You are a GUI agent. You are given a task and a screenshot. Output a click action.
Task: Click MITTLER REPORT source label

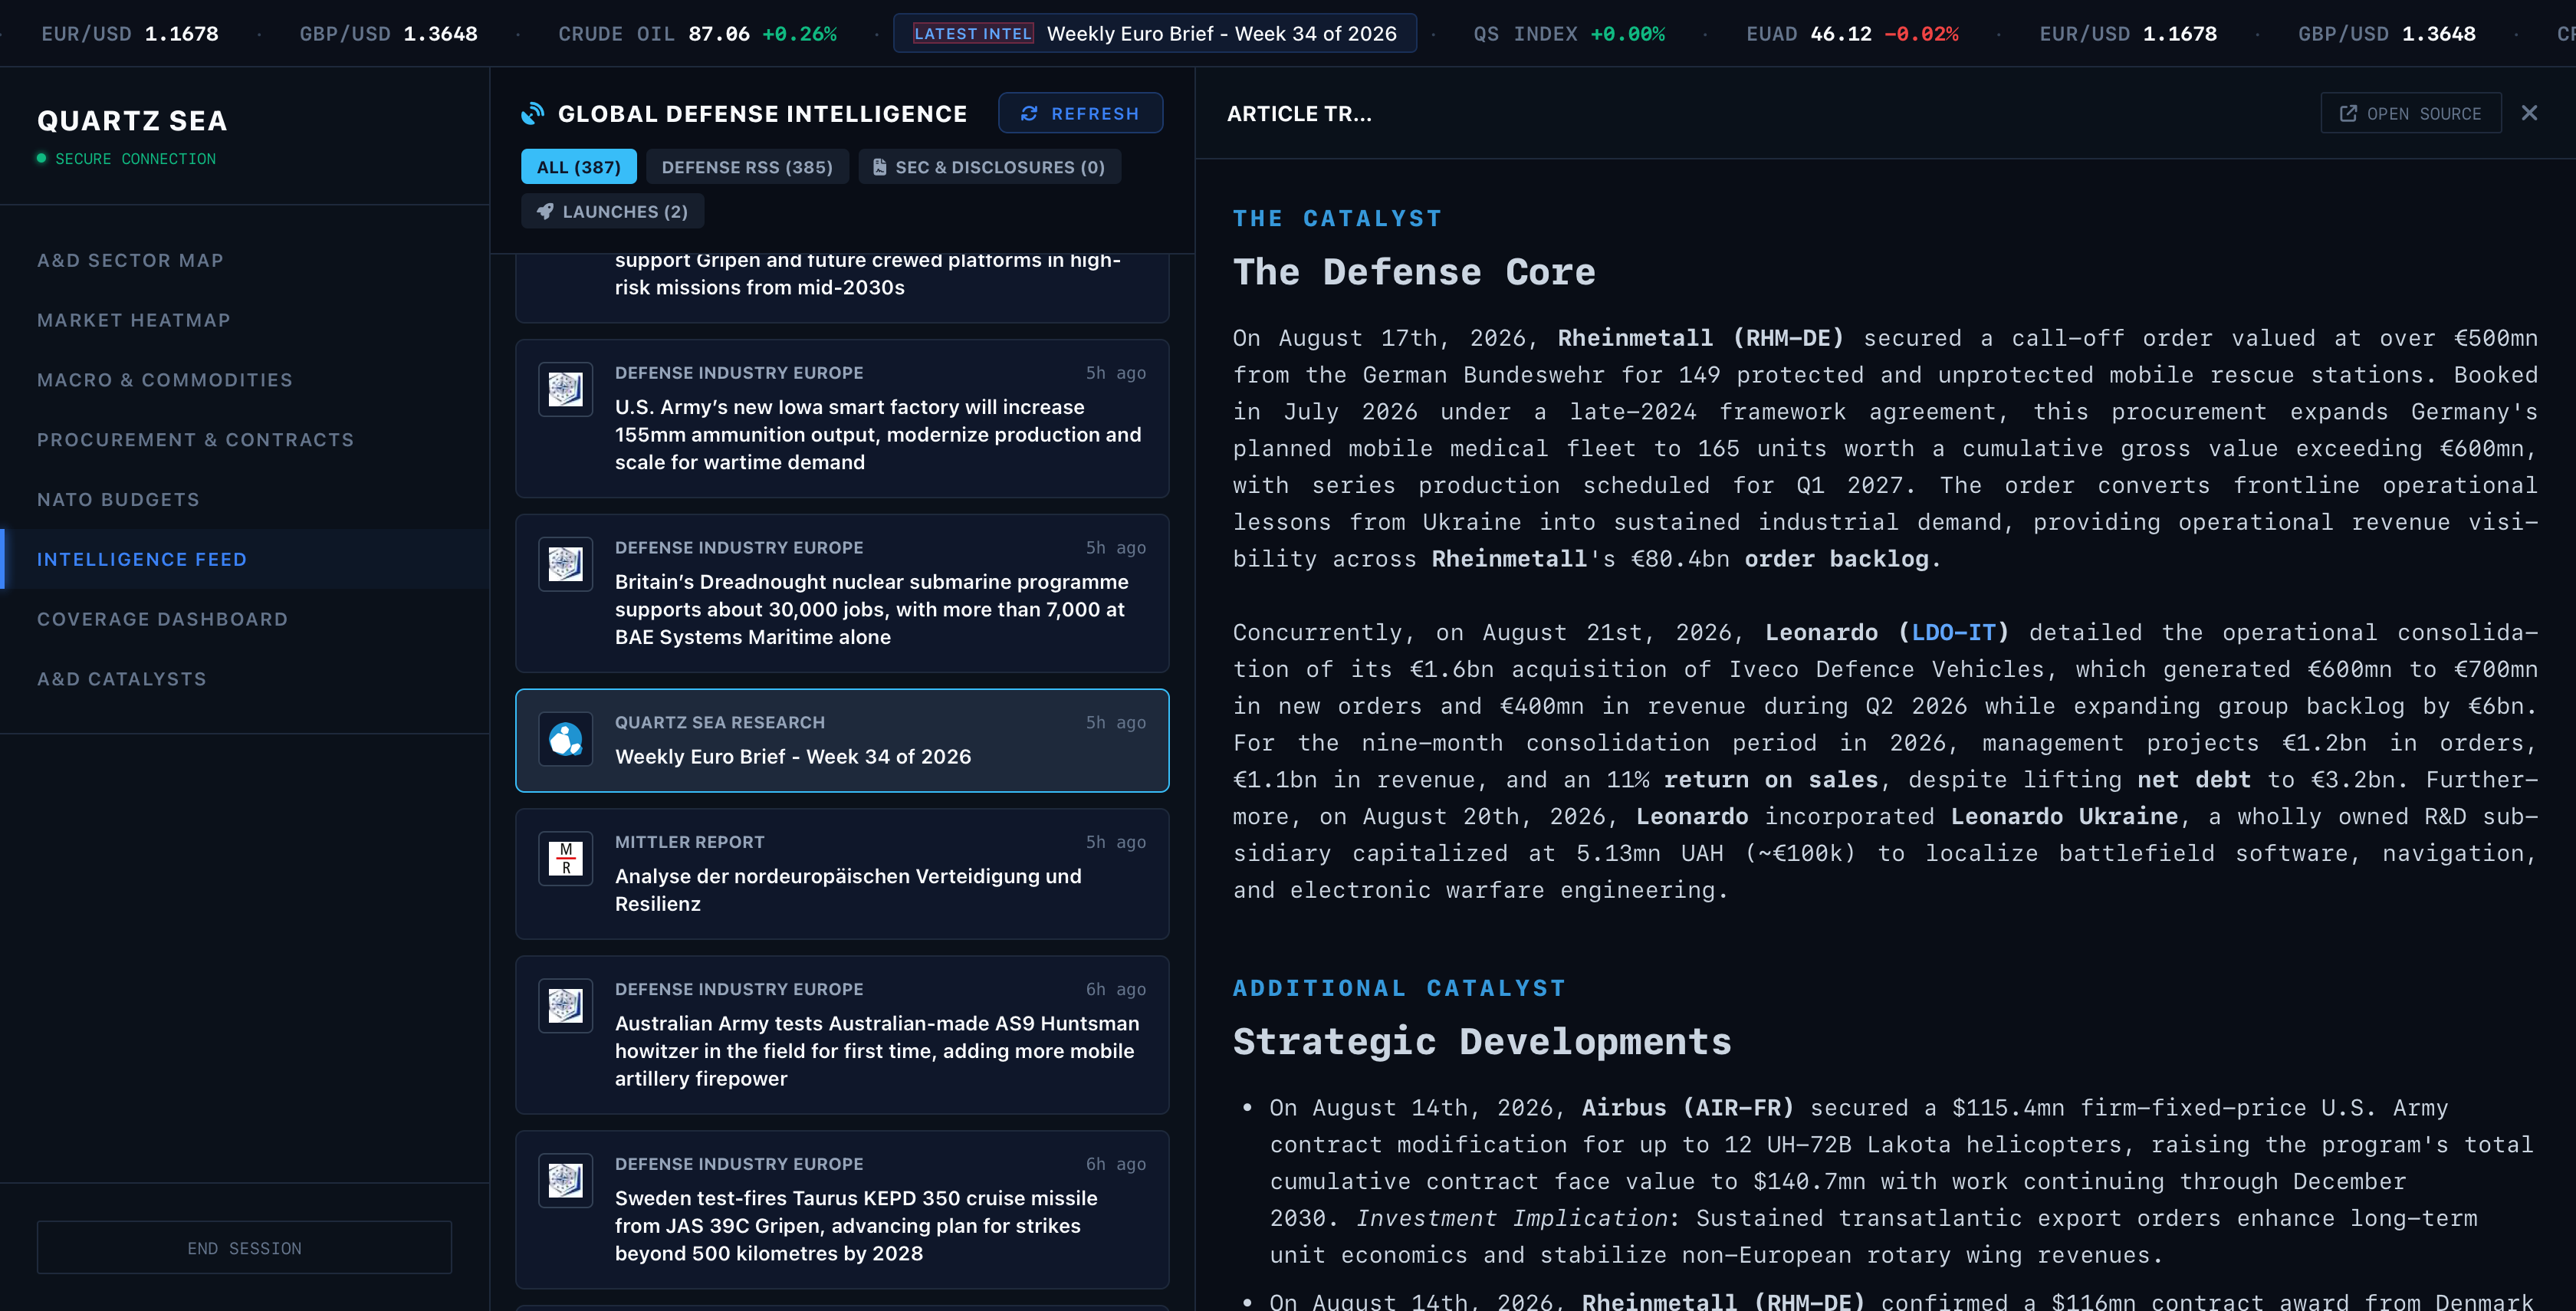click(x=690, y=842)
